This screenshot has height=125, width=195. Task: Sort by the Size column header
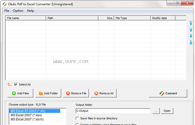point(106,18)
